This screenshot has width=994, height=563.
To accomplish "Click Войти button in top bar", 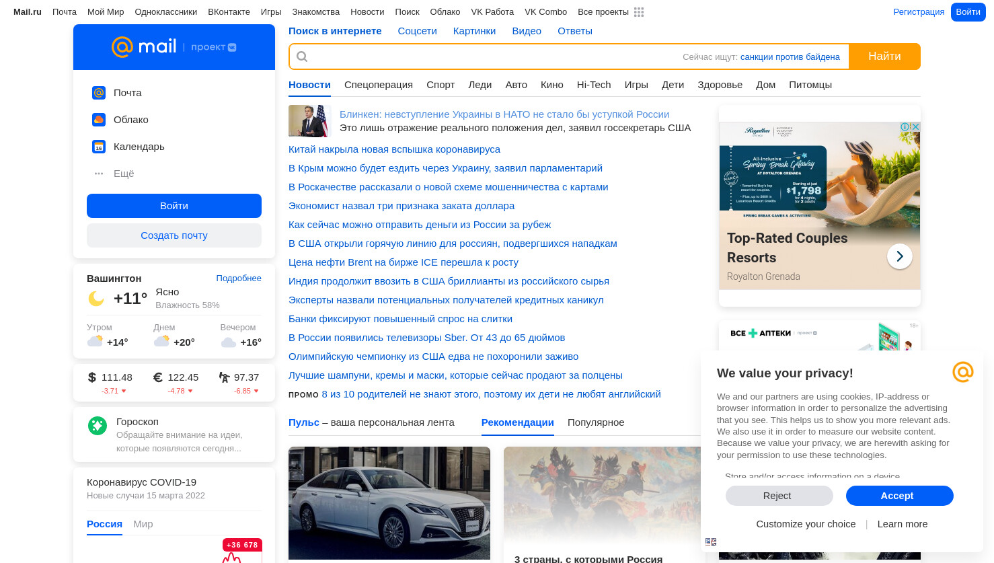I will [968, 12].
